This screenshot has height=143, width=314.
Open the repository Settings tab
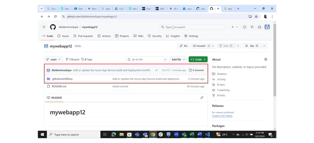tap(191, 36)
